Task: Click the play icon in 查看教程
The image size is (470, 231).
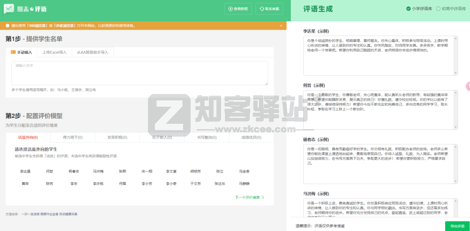Action: click(230, 9)
